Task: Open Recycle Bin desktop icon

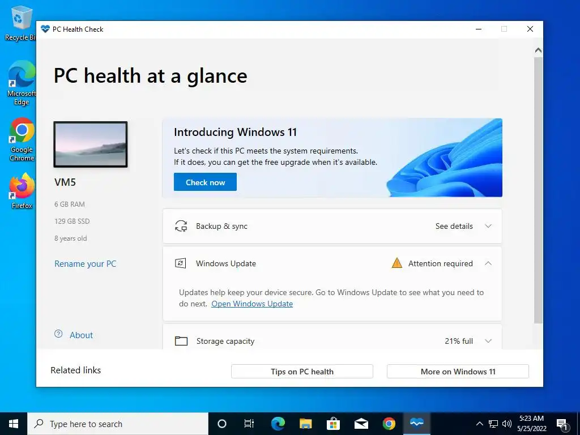Action: point(20,23)
